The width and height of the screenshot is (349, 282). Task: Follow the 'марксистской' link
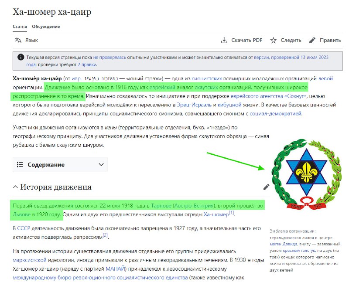pyautogui.click(x=30, y=260)
